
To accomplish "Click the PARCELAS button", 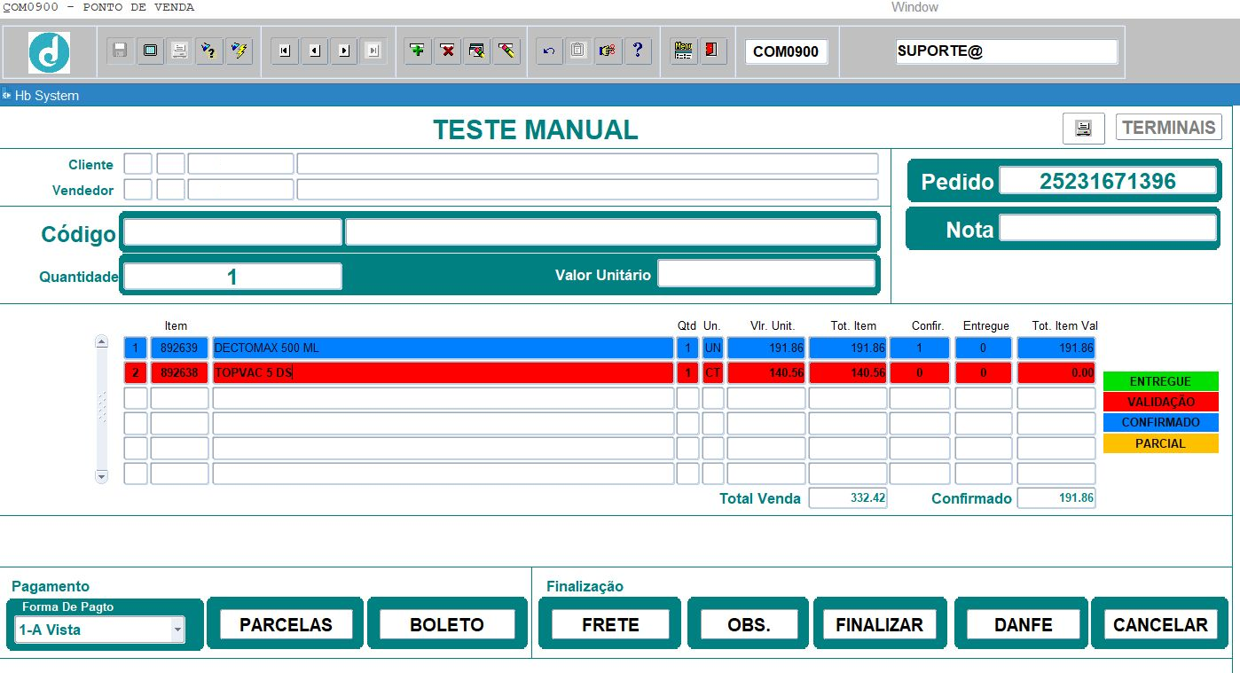I will (x=286, y=624).
